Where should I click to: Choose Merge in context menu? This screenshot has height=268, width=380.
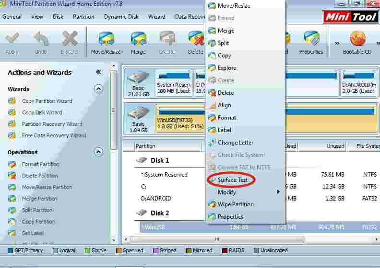246,31
